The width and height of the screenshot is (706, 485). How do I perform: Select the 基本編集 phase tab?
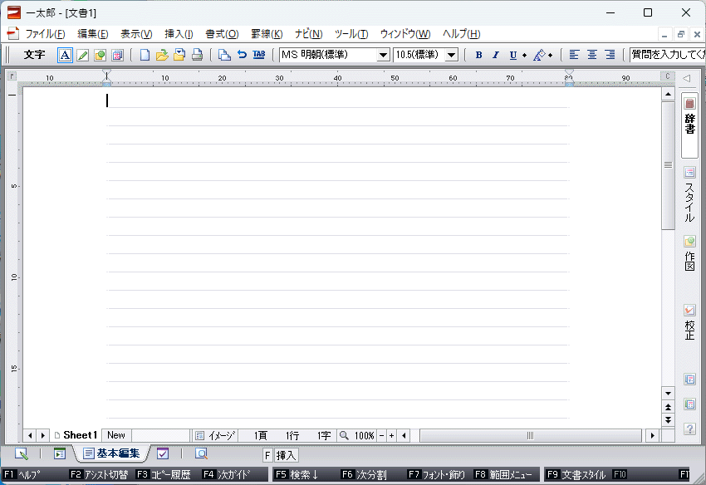pyautogui.click(x=111, y=453)
